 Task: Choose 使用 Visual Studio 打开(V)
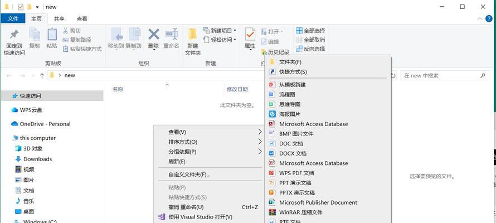click(209, 217)
